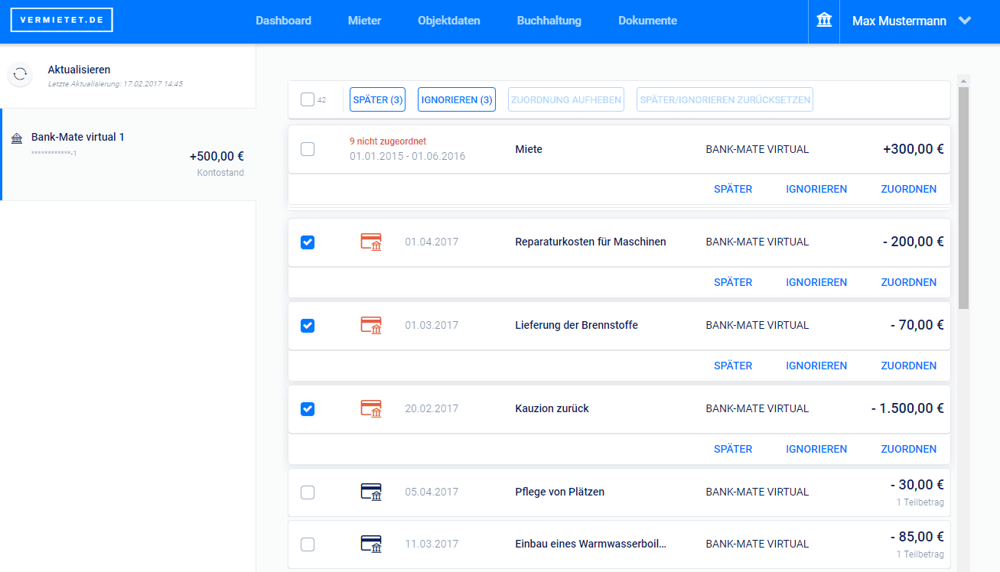Screen dimensions: 1000x572
Task: Click the SPÄTER (3) bulk button
Action: tap(378, 99)
